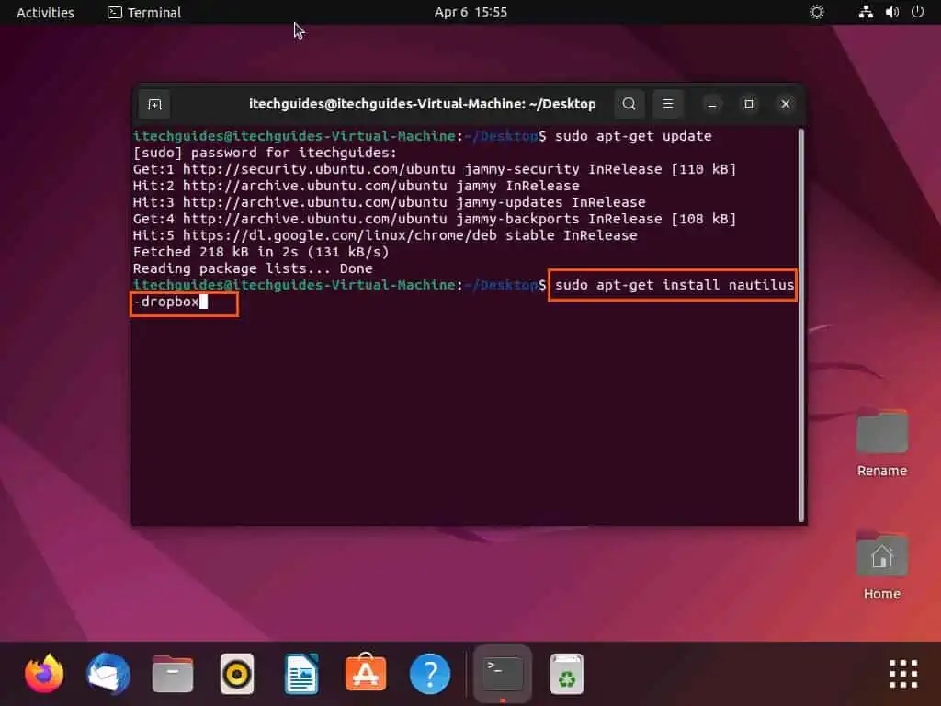Open the system settings gear icon
Image resolution: width=941 pixels, height=706 pixels.
coord(816,12)
